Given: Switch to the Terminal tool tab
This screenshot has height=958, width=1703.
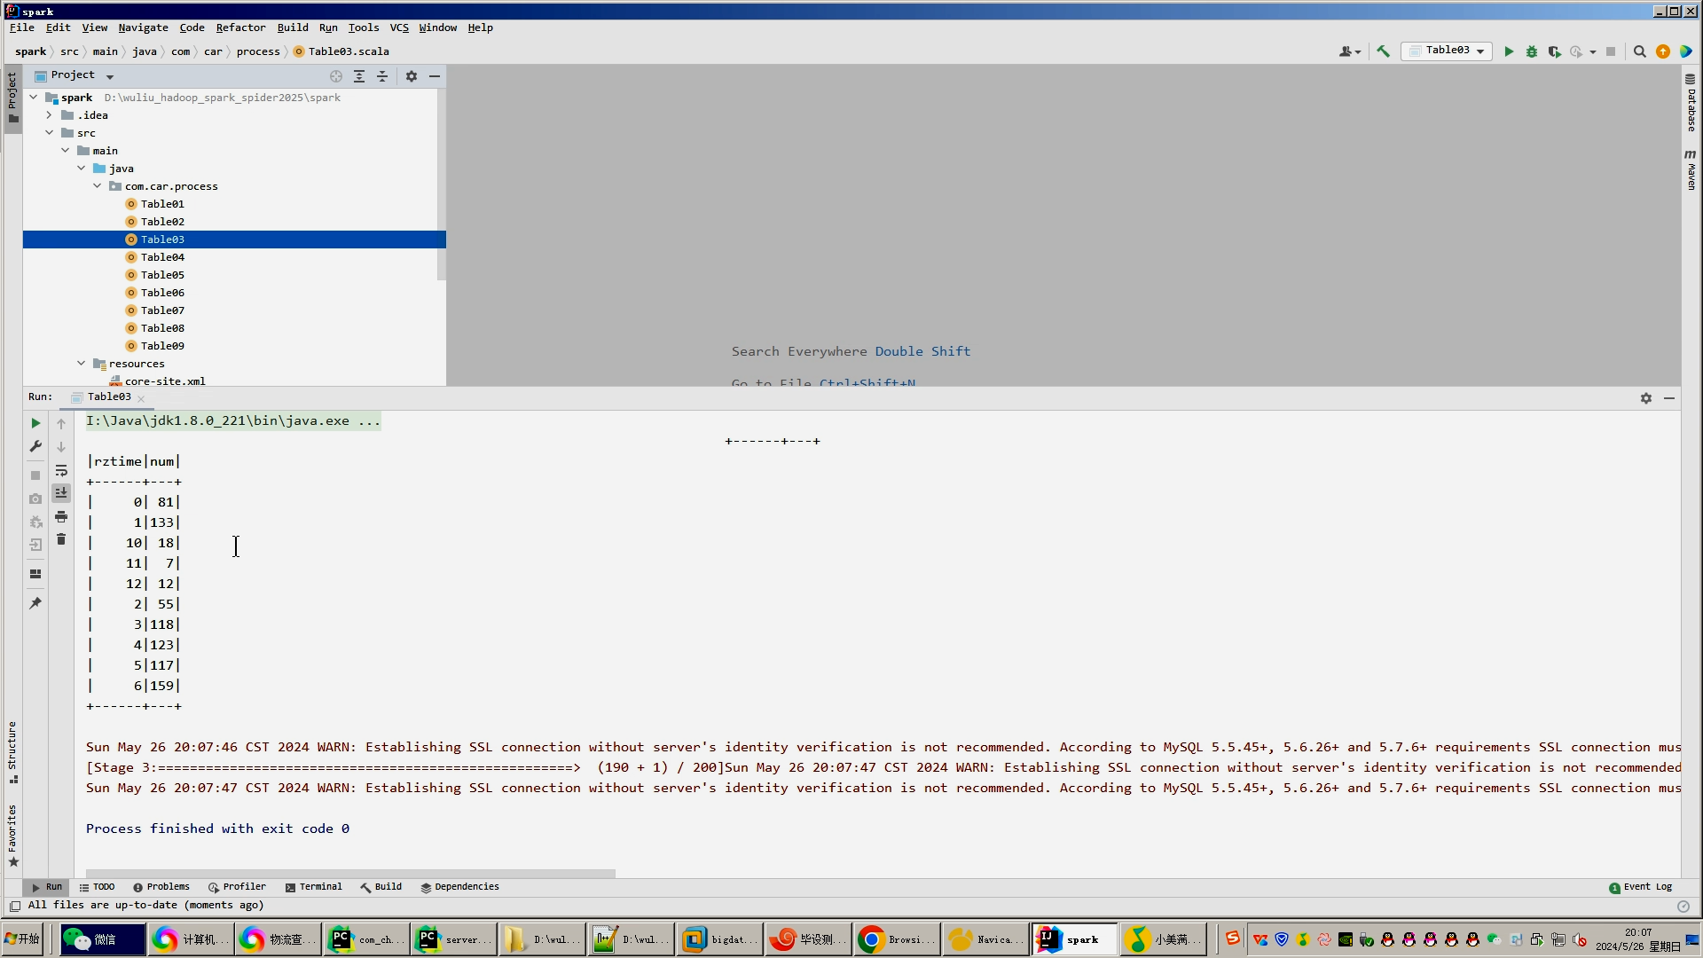Looking at the screenshot, I should 313,886.
